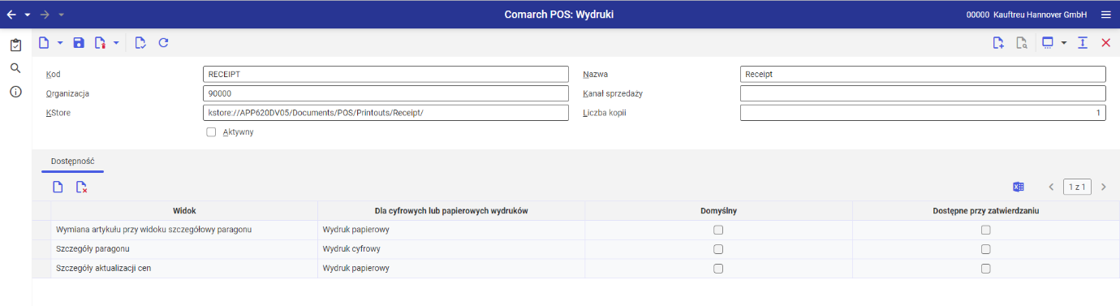The height and width of the screenshot is (306, 1120).
Task: Click the Kanał sprzedaży field
Action: 923,93
